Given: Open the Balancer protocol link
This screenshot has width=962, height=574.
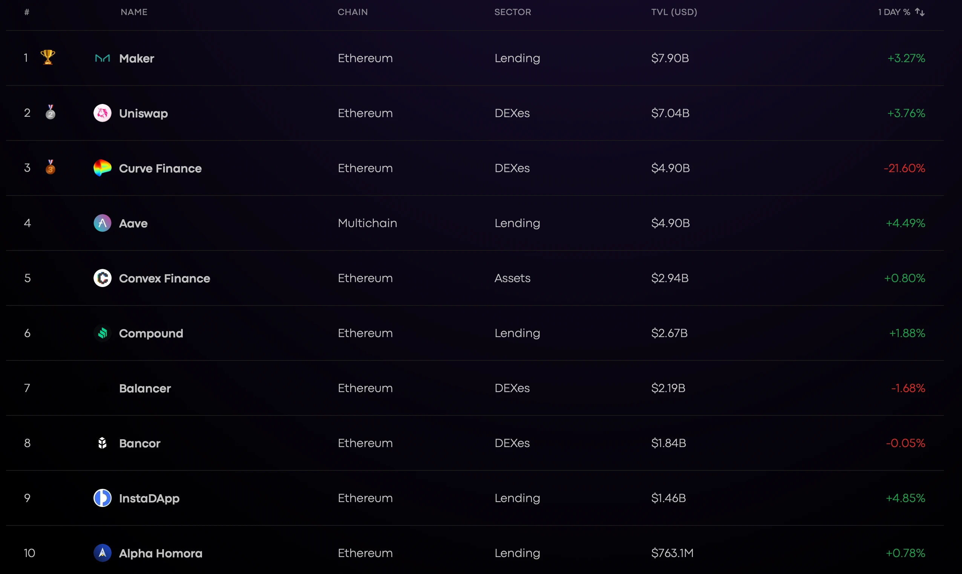Looking at the screenshot, I should click(145, 388).
